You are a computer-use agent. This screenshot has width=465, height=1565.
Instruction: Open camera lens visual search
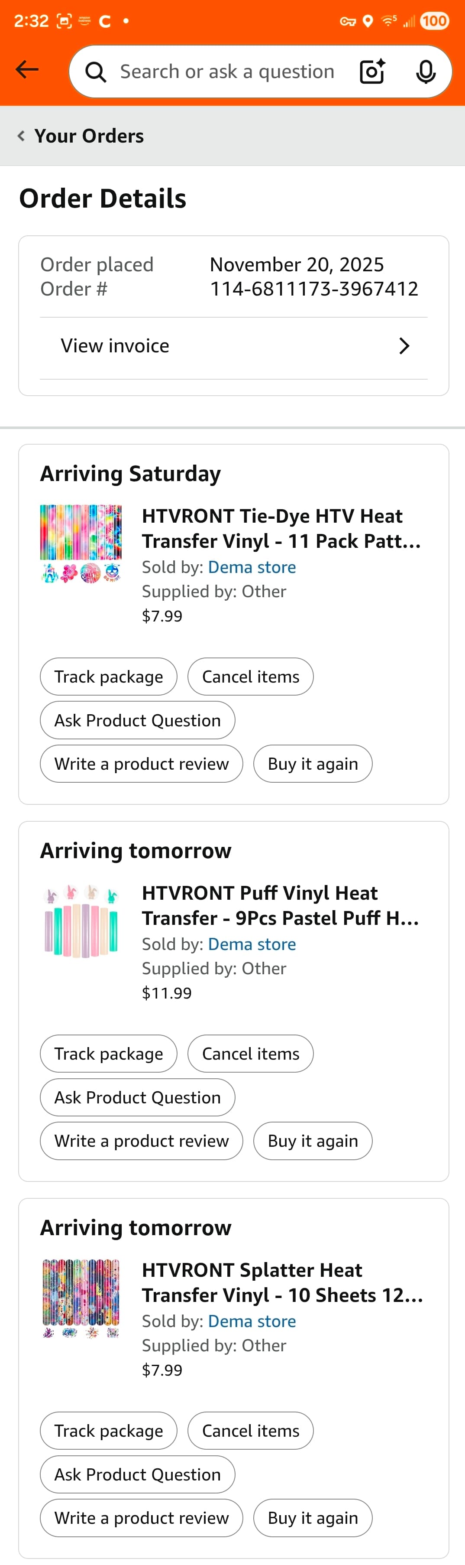371,72
